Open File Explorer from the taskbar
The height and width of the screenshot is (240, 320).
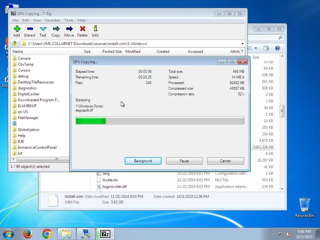tap(67, 234)
